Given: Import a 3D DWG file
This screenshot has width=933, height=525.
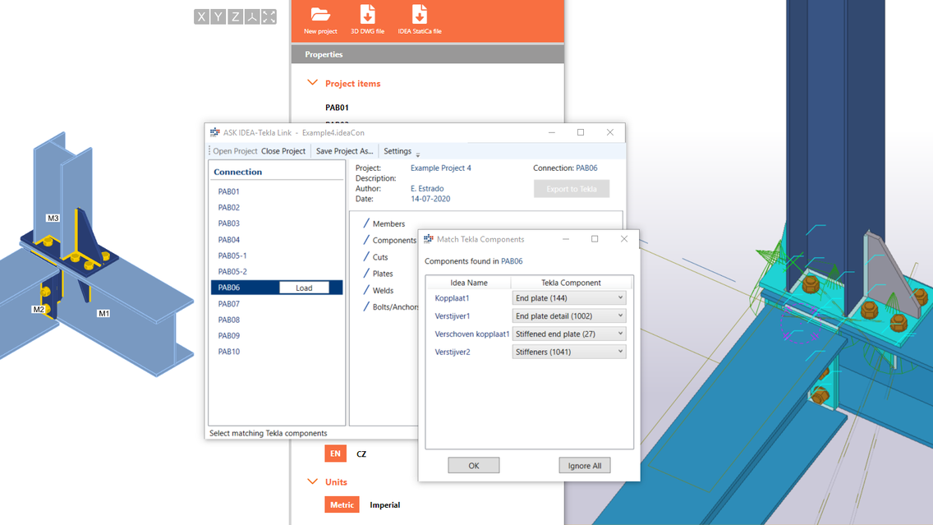Looking at the screenshot, I should [367, 20].
